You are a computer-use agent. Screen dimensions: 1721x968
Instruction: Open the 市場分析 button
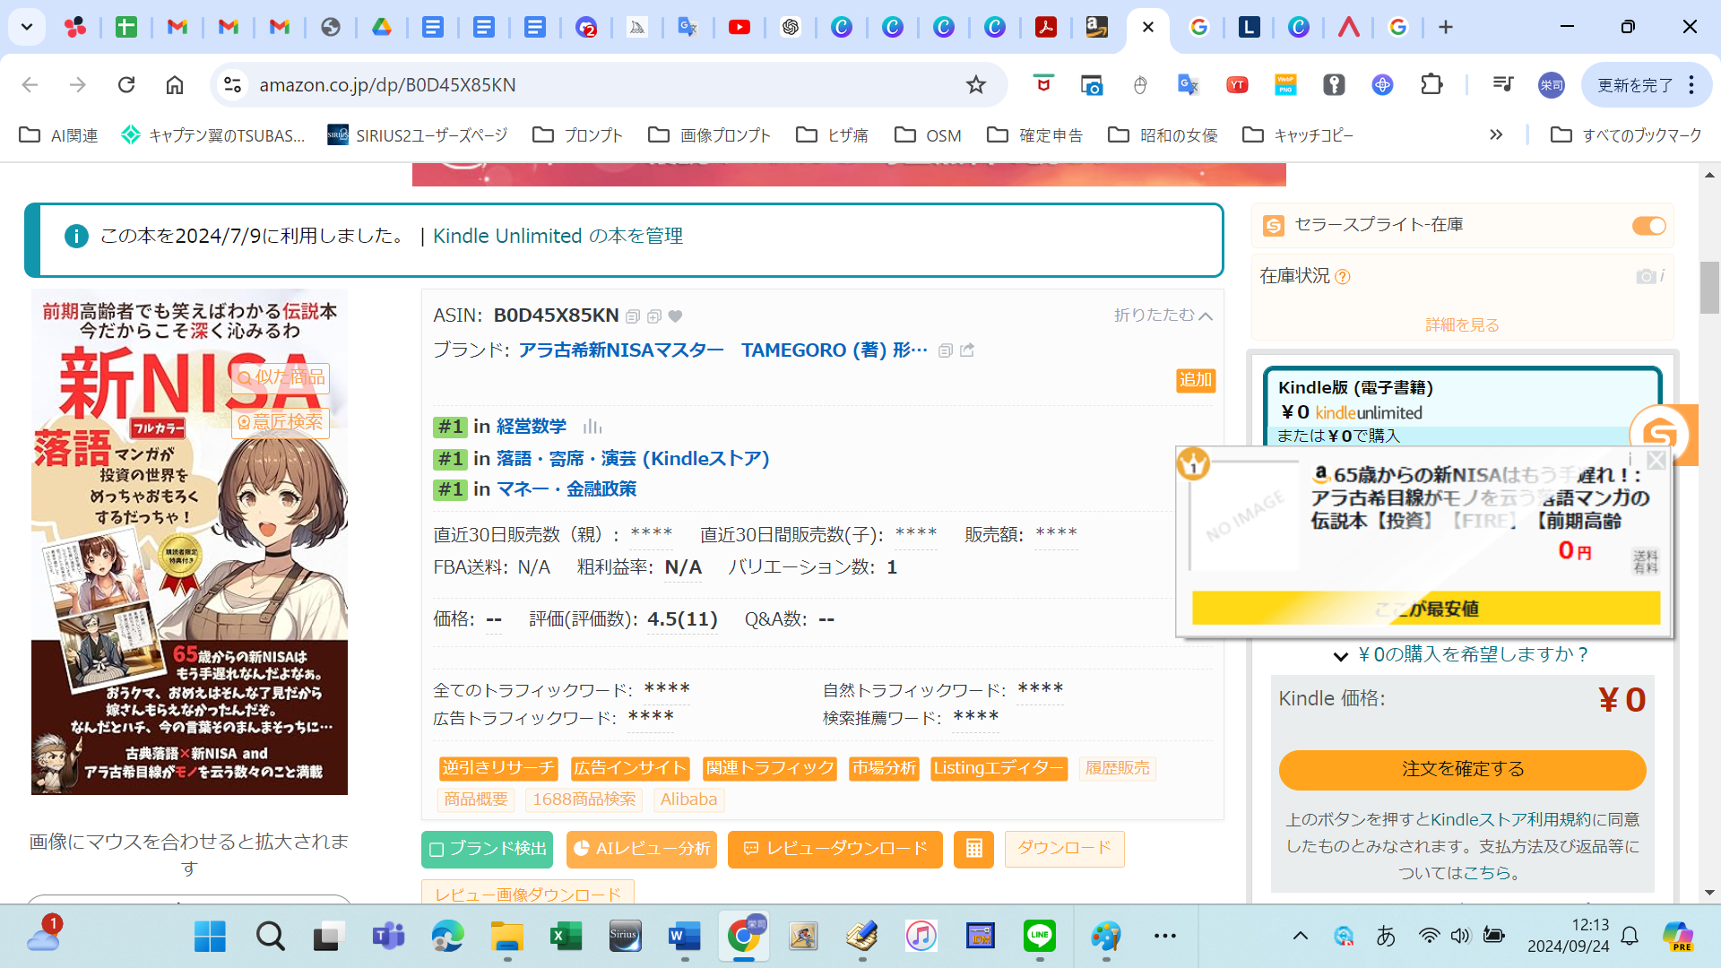(x=884, y=769)
